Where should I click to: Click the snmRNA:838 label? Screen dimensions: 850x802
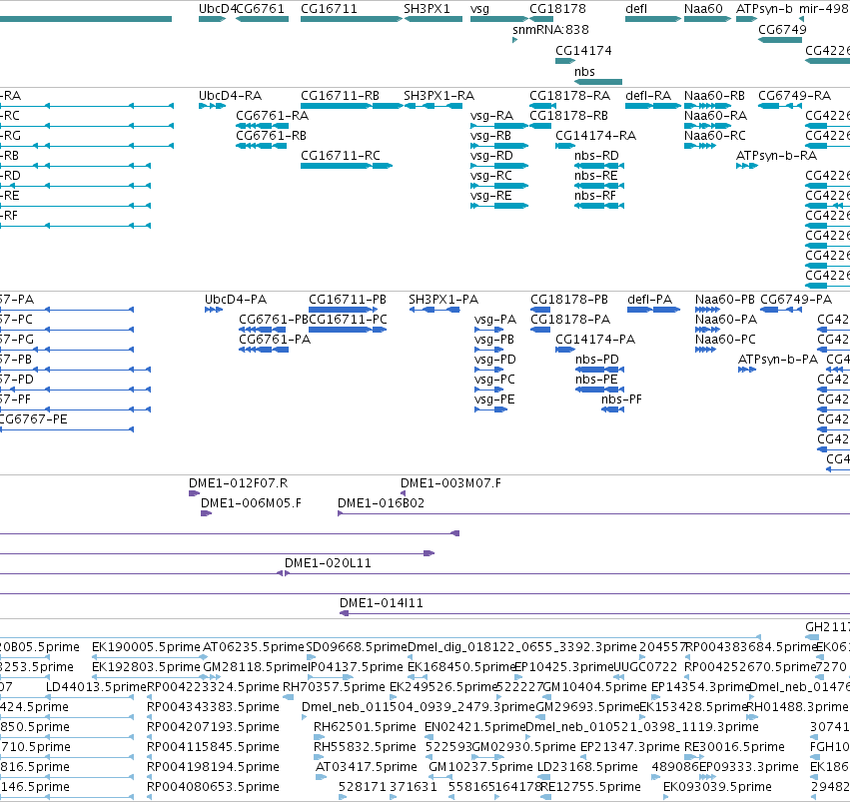pos(550,29)
